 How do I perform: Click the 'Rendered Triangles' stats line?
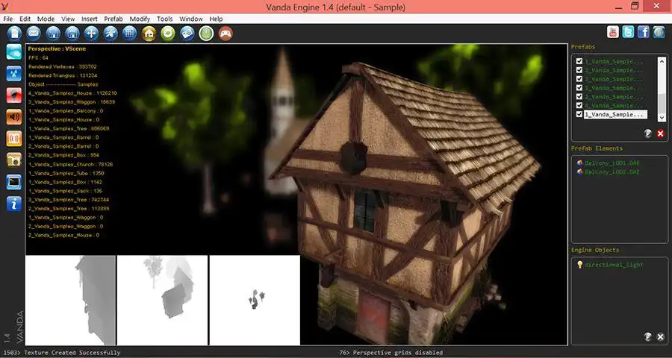pyautogui.click(x=63, y=75)
